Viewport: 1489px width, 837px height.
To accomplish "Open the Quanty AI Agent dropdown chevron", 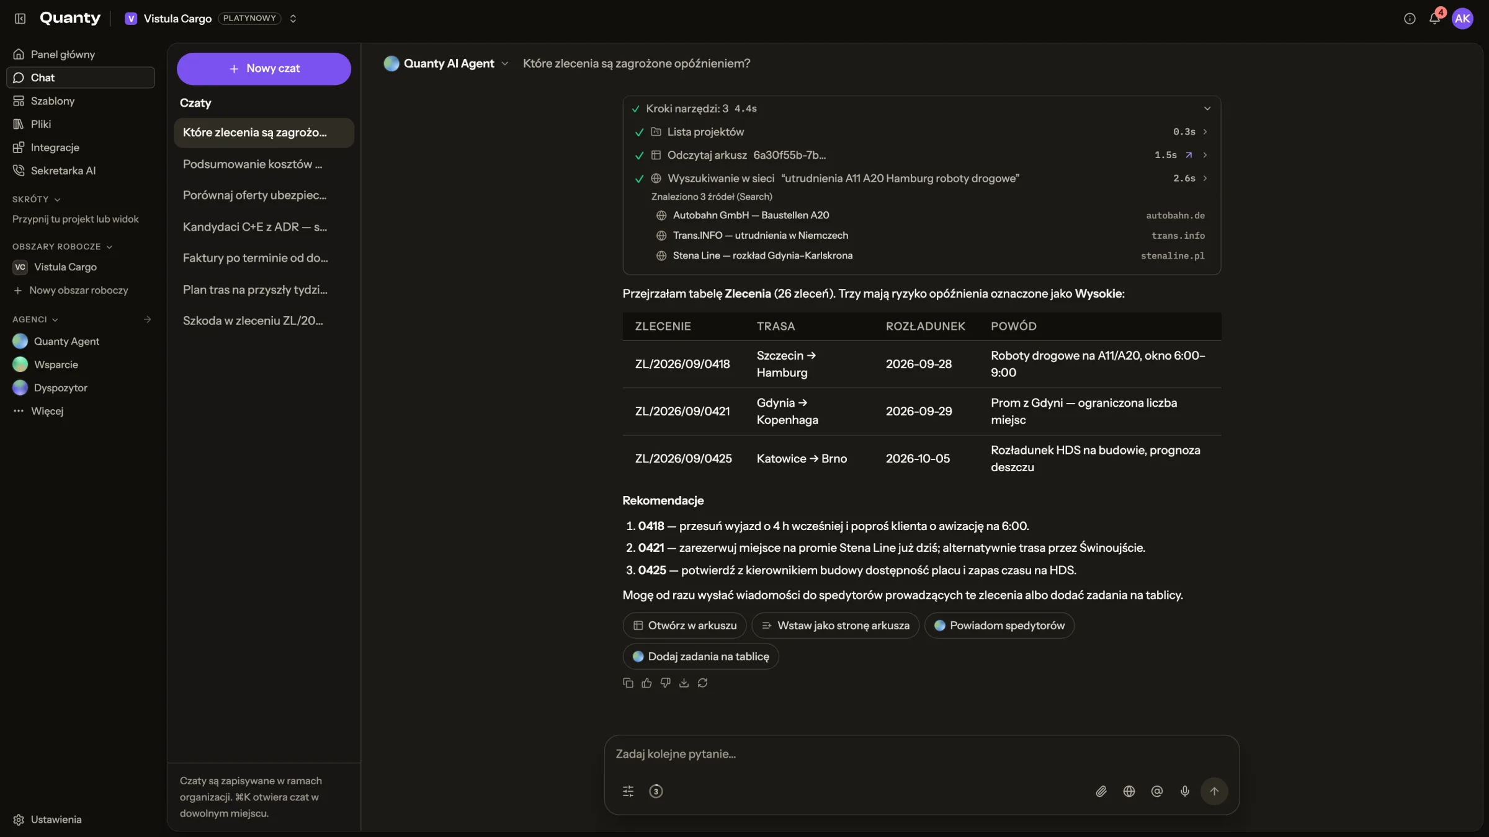I will (x=505, y=63).
